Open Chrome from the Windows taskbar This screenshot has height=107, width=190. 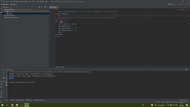click(x=12, y=105)
